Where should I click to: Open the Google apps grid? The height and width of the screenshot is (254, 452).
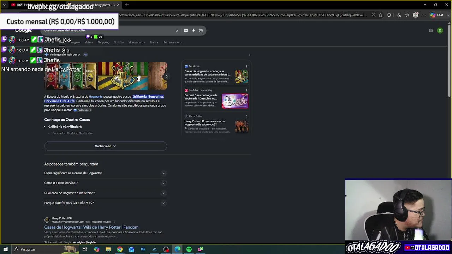tap(431, 31)
